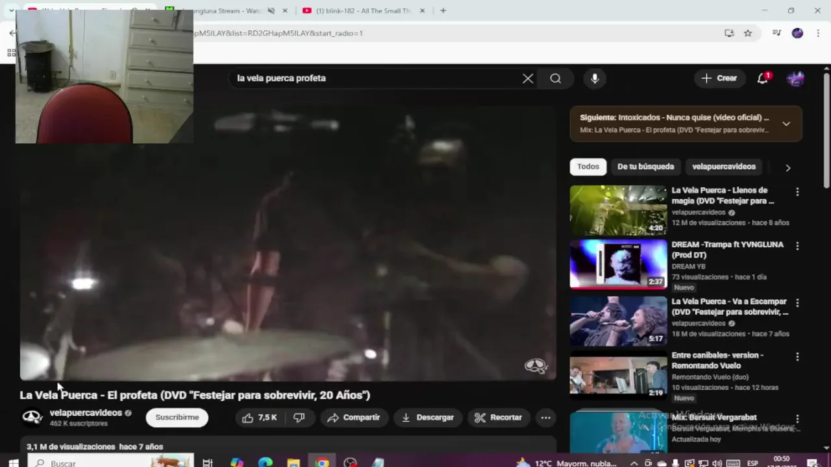Click the Chrome address bar URL

[x=278, y=33]
